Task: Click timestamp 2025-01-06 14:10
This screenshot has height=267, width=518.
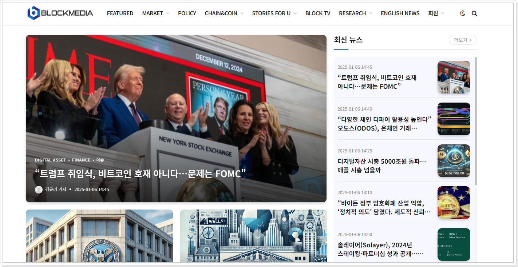Action: (x=355, y=193)
